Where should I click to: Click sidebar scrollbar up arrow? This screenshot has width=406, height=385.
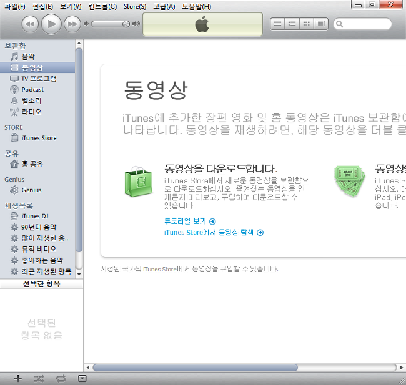(x=79, y=43)
